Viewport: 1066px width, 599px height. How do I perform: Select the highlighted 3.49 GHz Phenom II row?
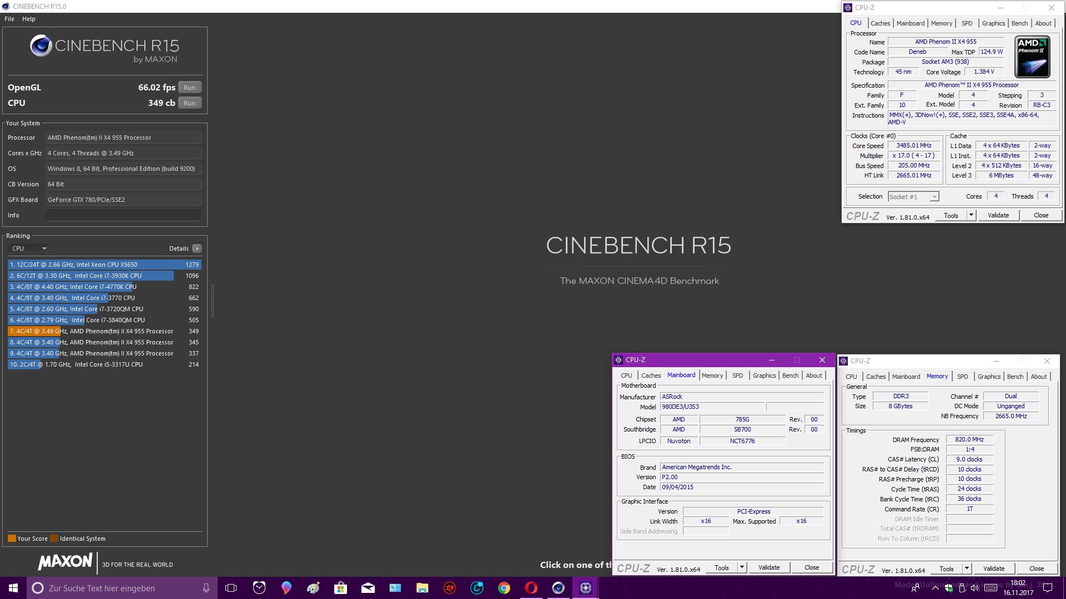[104, 331]
